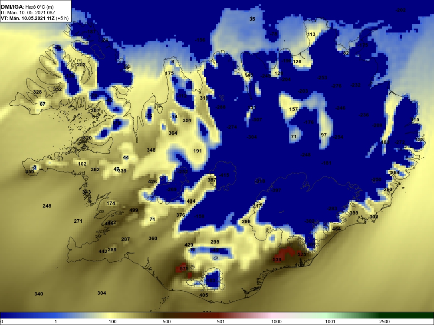Click the '501' label on the color scale

click(221, 322)
